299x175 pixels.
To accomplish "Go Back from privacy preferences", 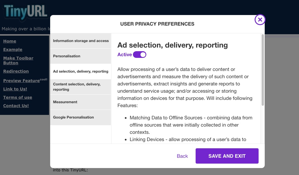I will pyautogui.click(x=182, y=156).
